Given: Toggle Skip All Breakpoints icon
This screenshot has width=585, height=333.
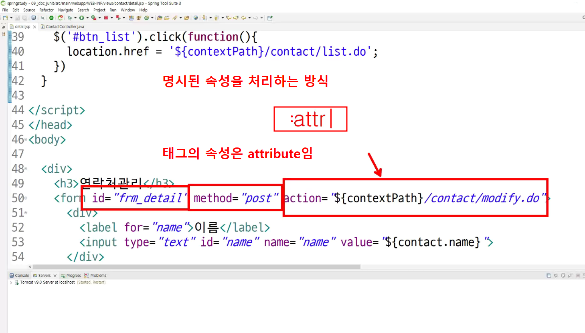Looking at the screenshot, I should point(43,18).
